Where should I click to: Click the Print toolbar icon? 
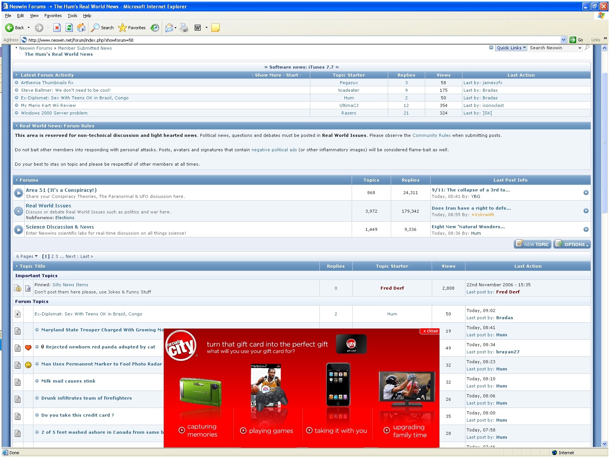(x=184, y=28)
